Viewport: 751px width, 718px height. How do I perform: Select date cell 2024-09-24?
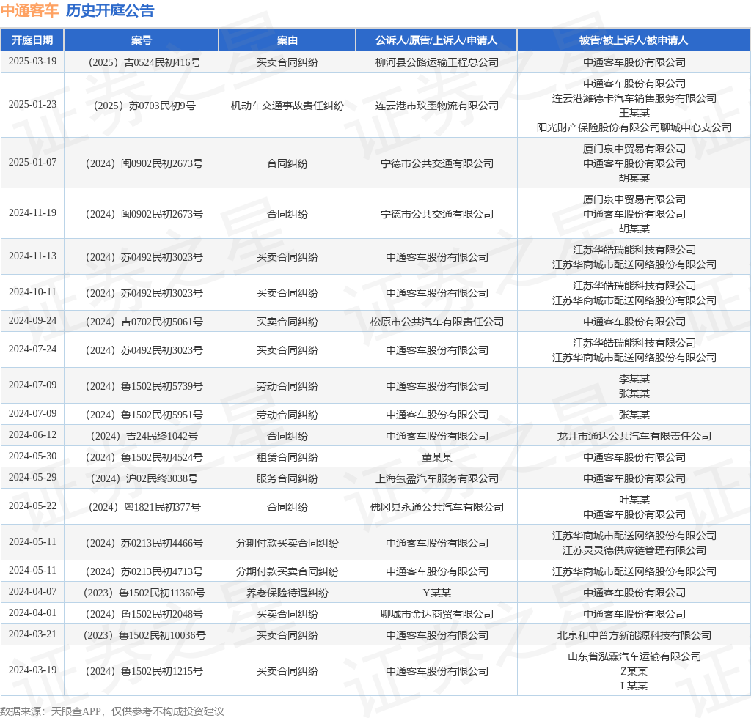[x=32, y=320]
